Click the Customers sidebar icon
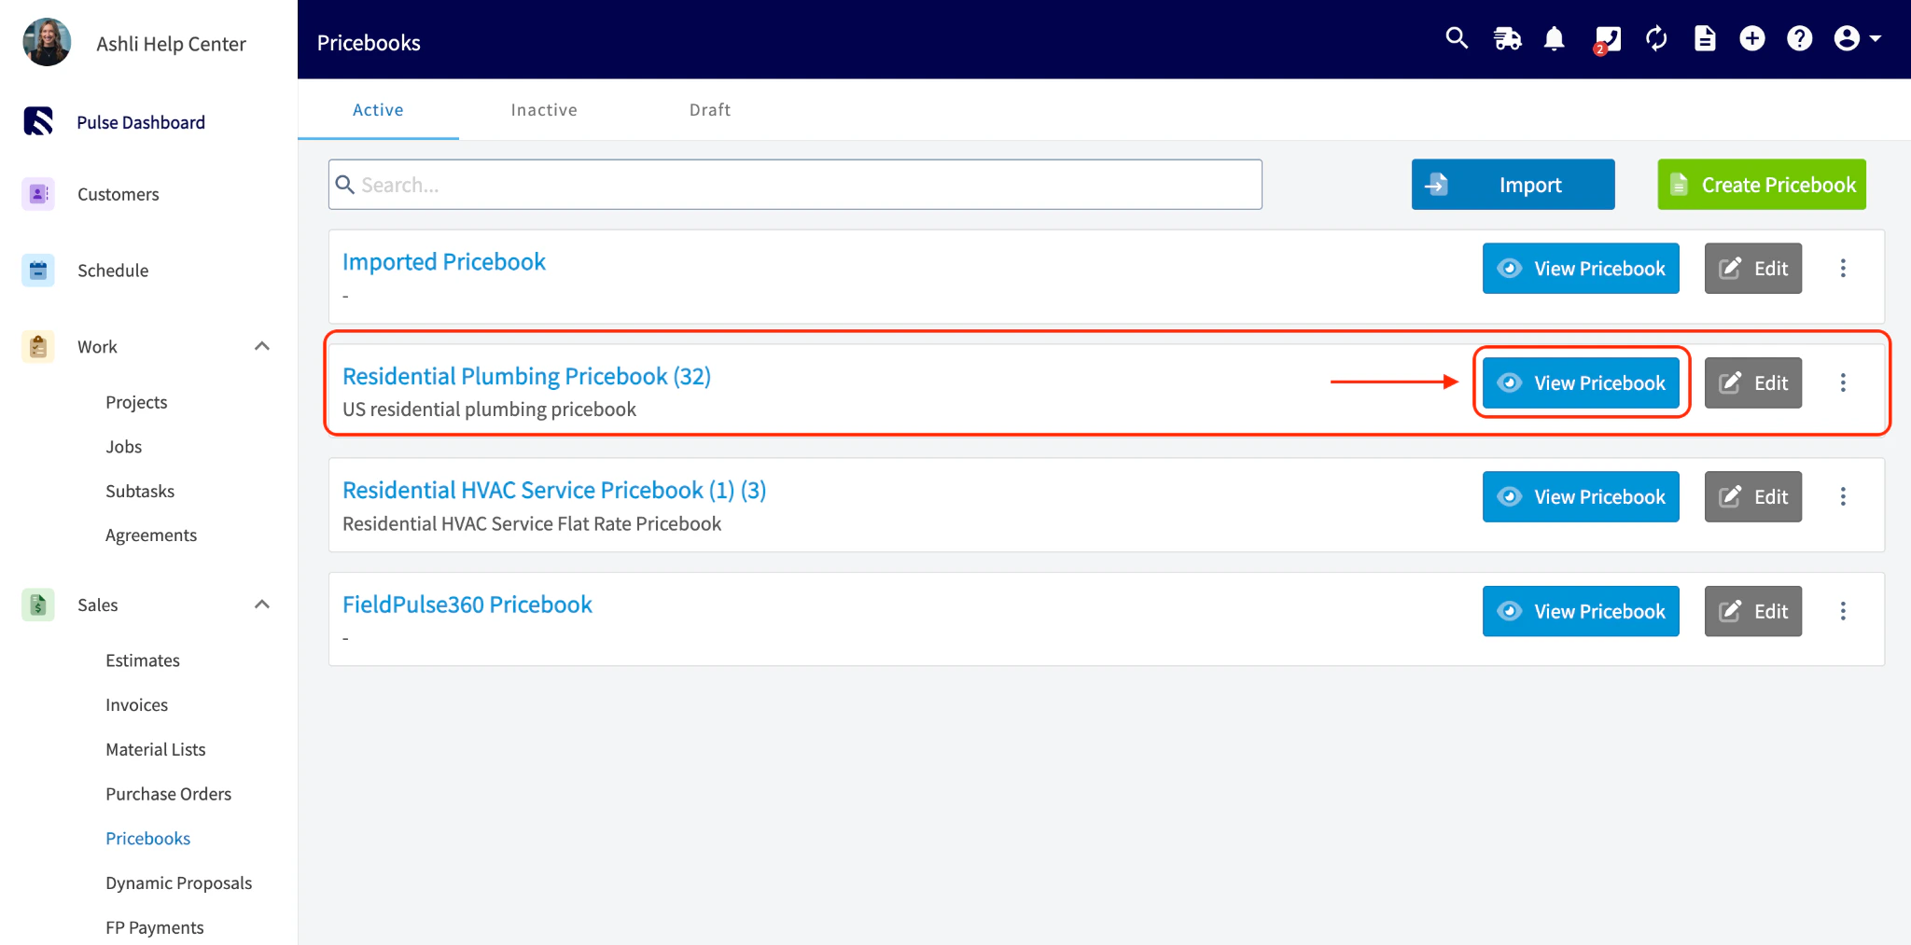 click(38, 194)
